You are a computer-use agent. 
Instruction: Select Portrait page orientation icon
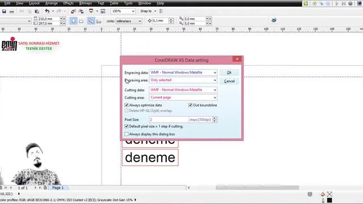73,21
